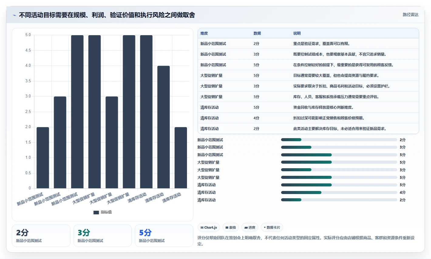The image size is (431, 259).
Task: Select the 清库存活动 2分 progress bar
Action: coord(339,200)
